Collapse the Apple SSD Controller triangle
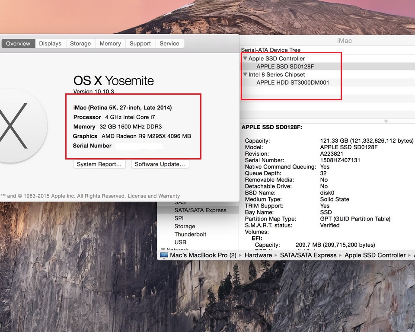Image resolution: width=415 pixels, height=332 pixels. (x=245, y=58)
